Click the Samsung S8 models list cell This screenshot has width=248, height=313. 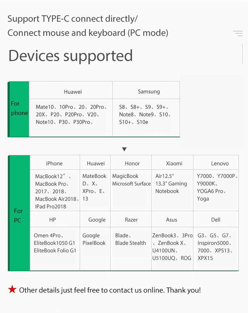tap(146, 118)
